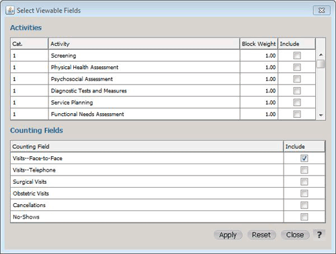Click category 1 cell for Psychosocial Assessment

pyautogui.click(x=30, y=79)
